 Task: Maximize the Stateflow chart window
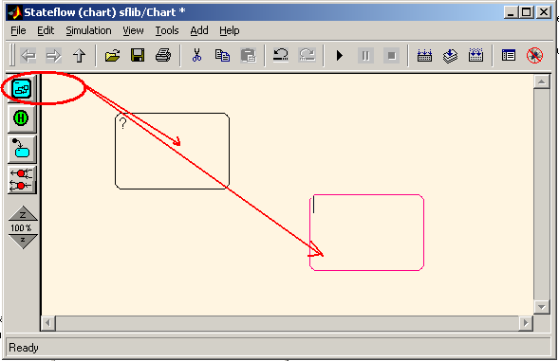pos(526,12)
